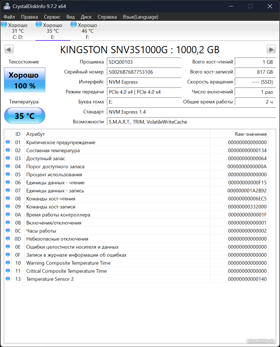280x347 pixels.
Task: Click blue status orb of C: D: drive
Action: [4, 25]
